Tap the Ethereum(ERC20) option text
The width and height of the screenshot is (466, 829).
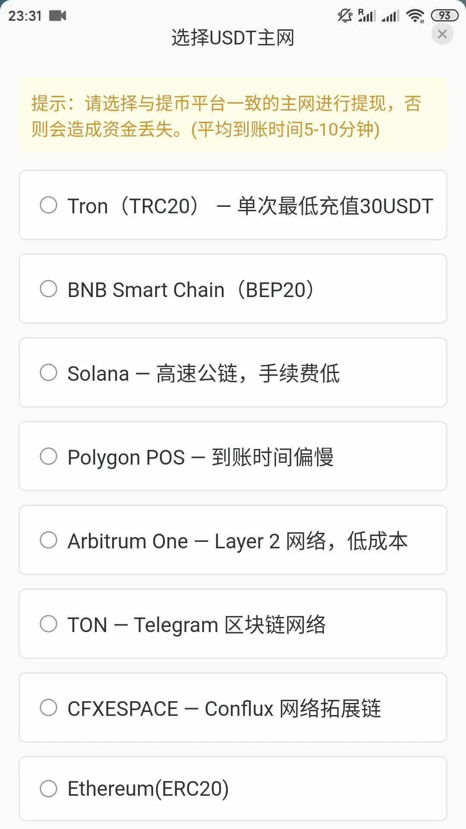click(148, 789)
